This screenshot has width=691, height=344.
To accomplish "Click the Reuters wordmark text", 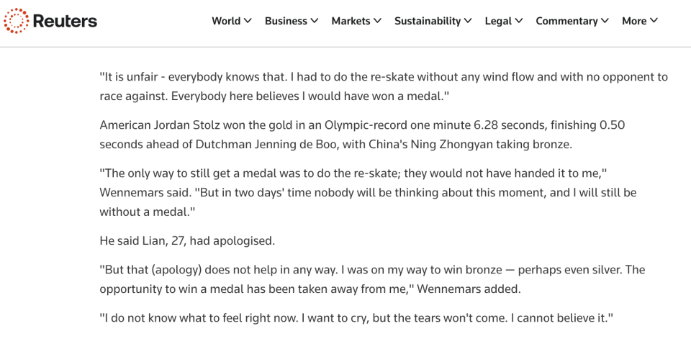I will pyautogui.click(x=65, y=22).
